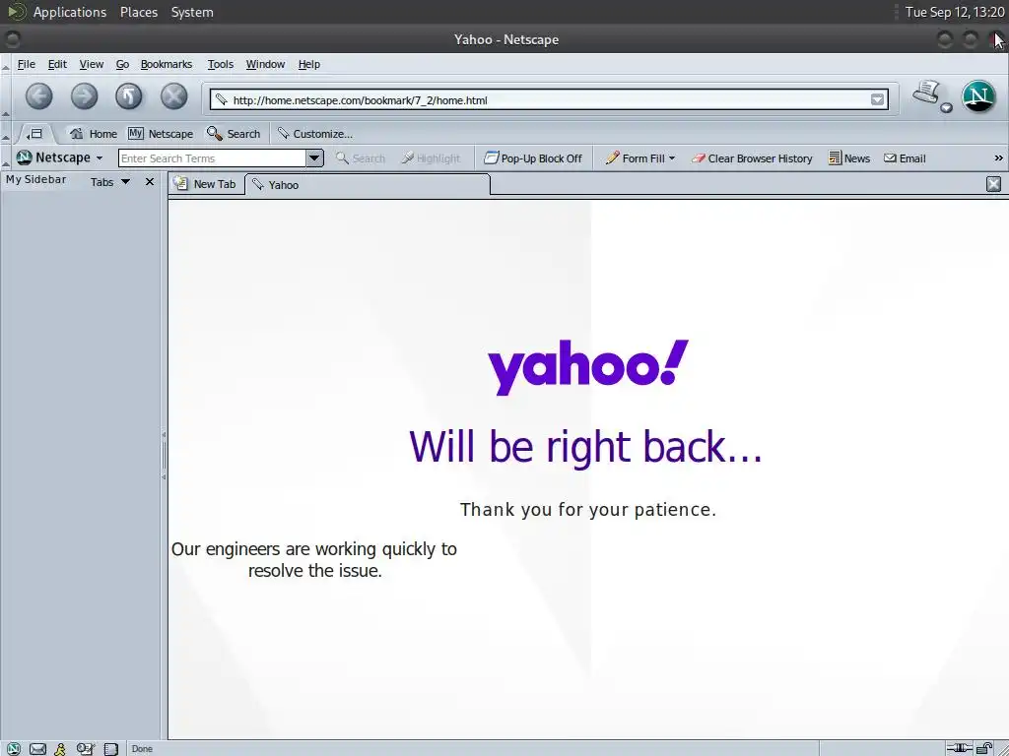Click the Enter Search Terms field
The width and height of the screenshot is (1009, 756).
click(212, 158)
